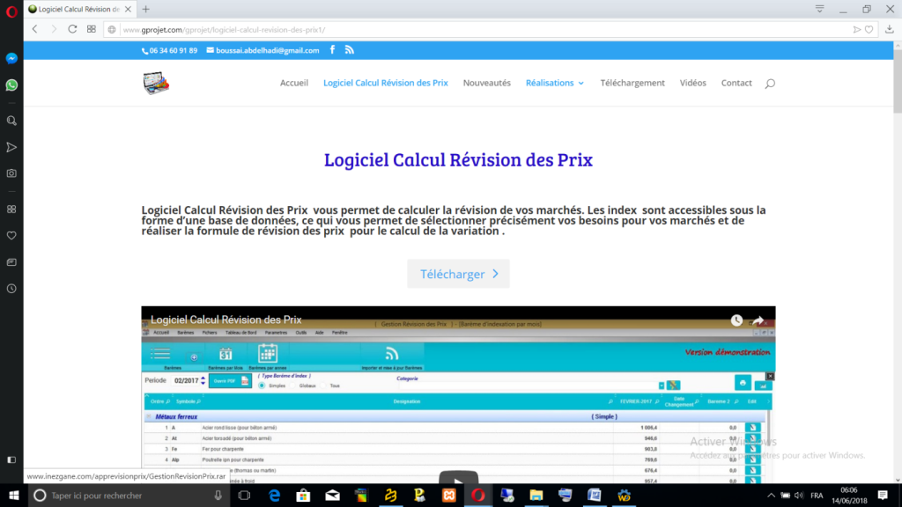The width and height of the screenshot is (902, 507).
Task: Click the website search magnifier icon
Action: click(x=770, y=84)
